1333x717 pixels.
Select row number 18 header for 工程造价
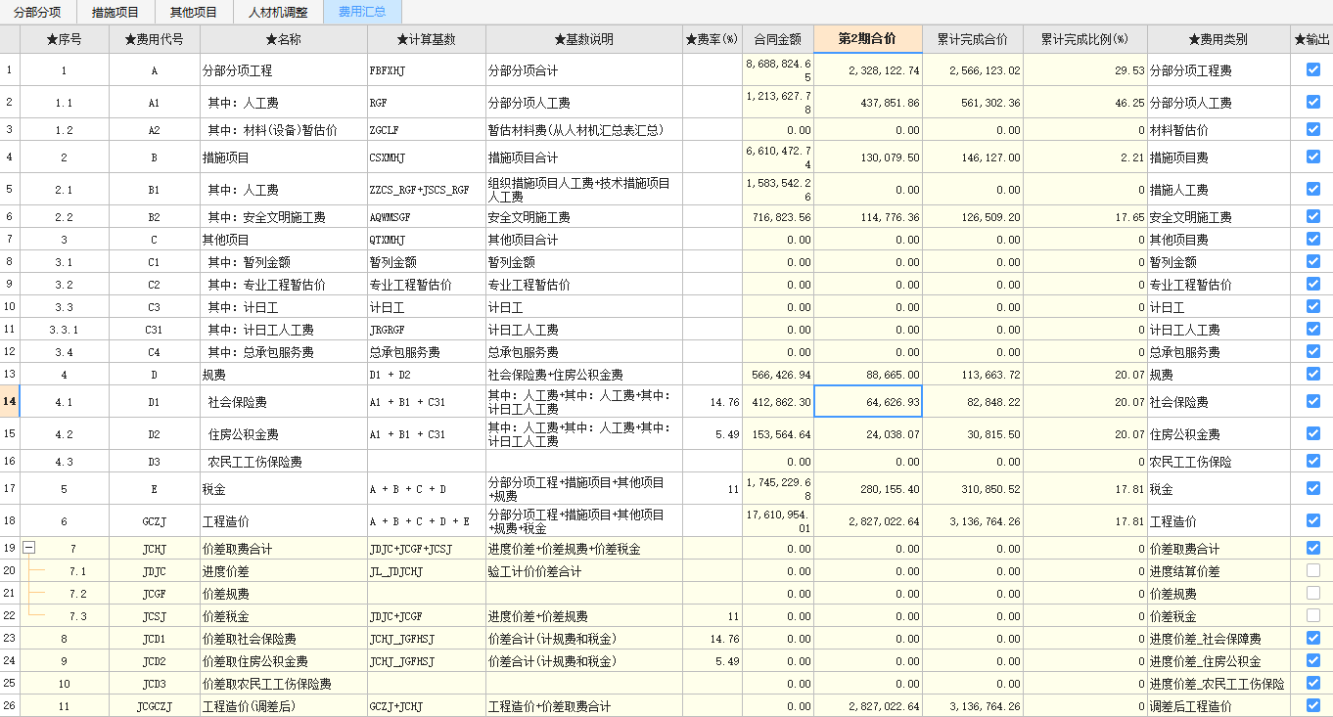click(10, 521)
